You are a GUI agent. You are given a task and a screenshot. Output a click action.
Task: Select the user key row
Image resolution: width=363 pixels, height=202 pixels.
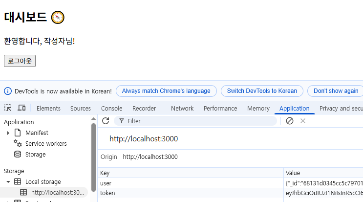191,183
